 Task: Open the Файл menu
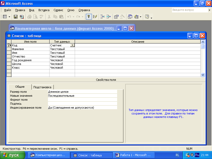tap(7, 10)
